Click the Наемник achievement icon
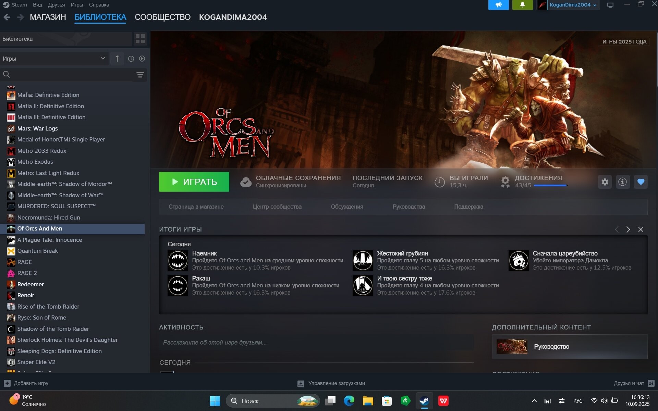 [178, 261]
